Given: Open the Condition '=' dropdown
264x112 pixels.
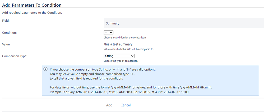Looking at the screenshot, I should (108, 33).
